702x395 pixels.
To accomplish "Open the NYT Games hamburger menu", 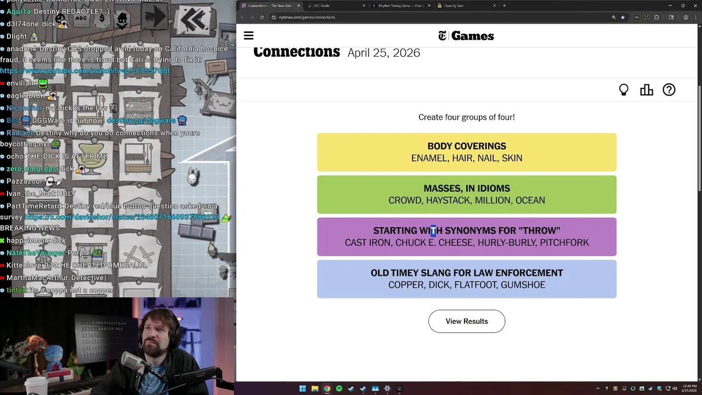I will 248,36.
